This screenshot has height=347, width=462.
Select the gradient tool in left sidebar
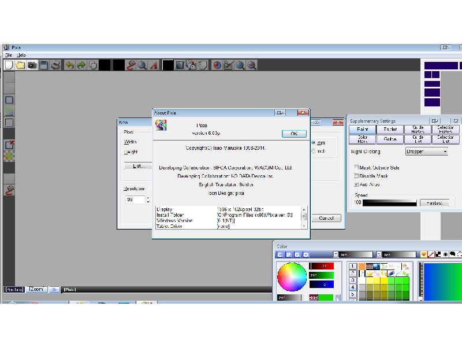click(x=9, y=111)
